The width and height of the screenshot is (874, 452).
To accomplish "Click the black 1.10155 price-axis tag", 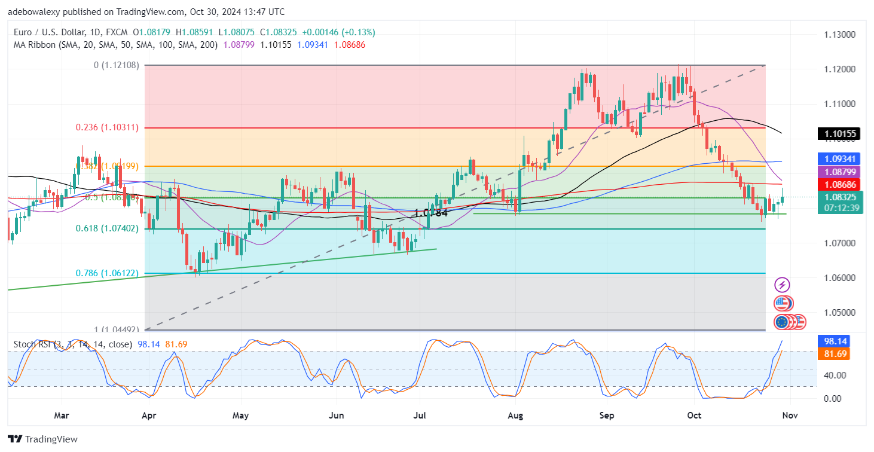I will click(x=839, y=135).
